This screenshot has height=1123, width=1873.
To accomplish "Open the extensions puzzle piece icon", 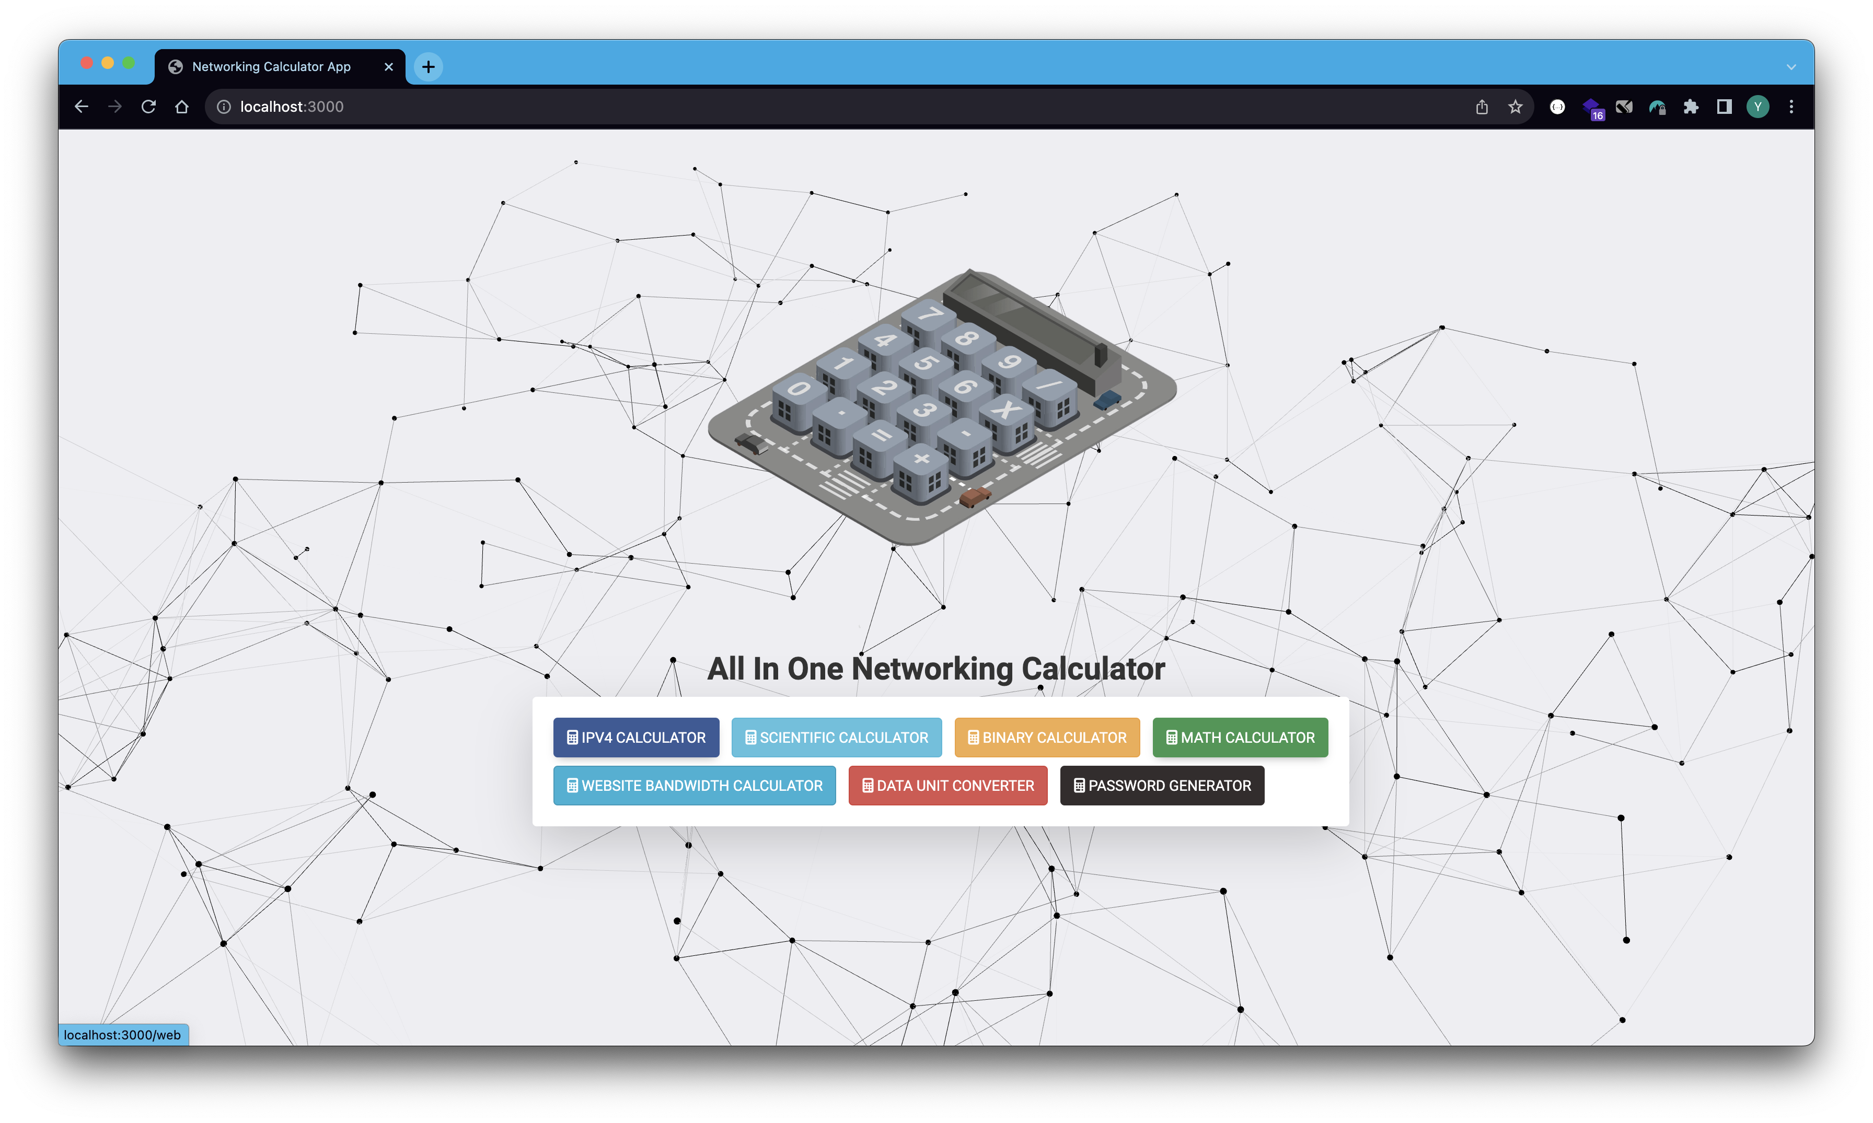I will pyautogui.click(x=1691, y=107).
